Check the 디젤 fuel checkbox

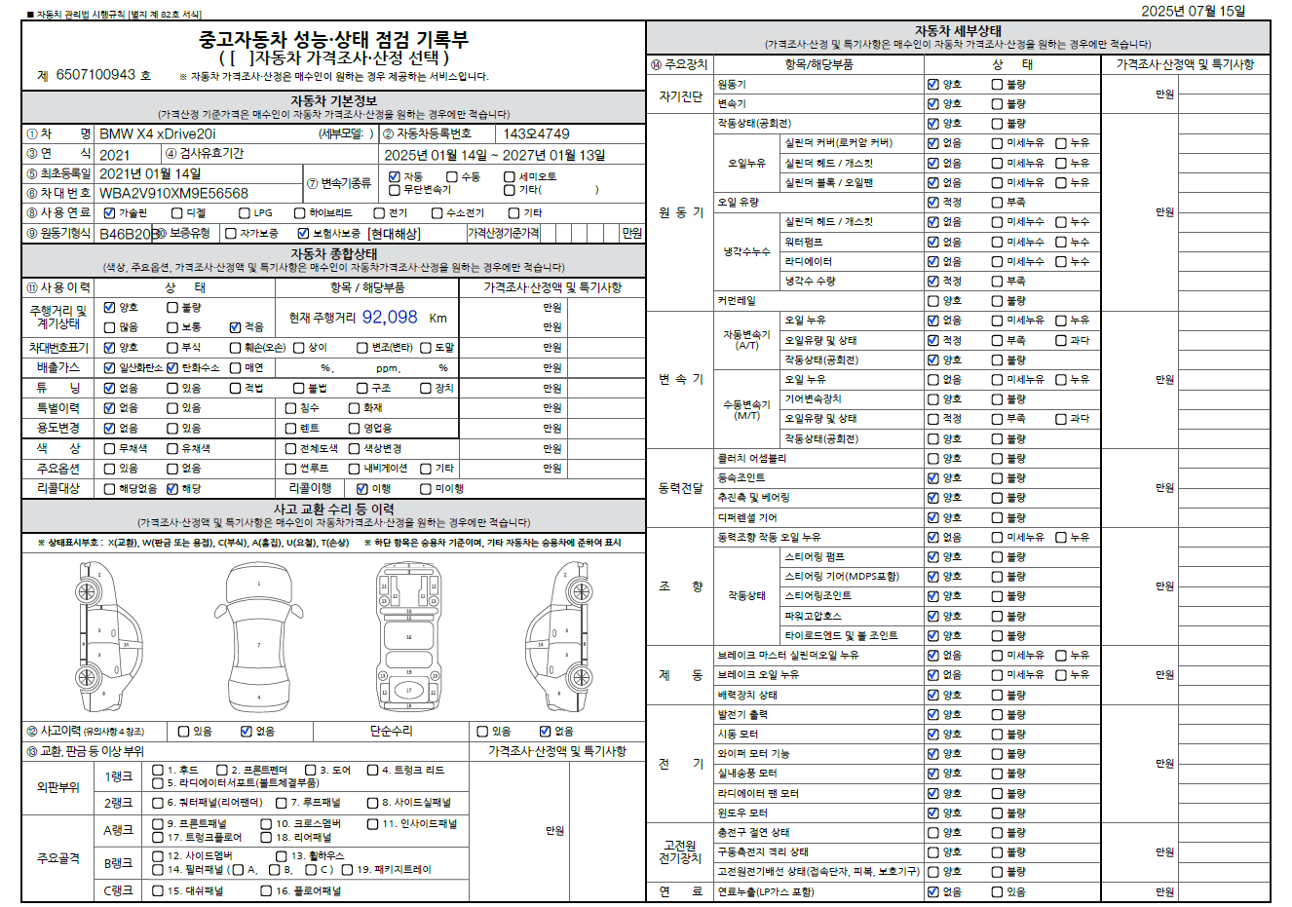coord(176,213)
